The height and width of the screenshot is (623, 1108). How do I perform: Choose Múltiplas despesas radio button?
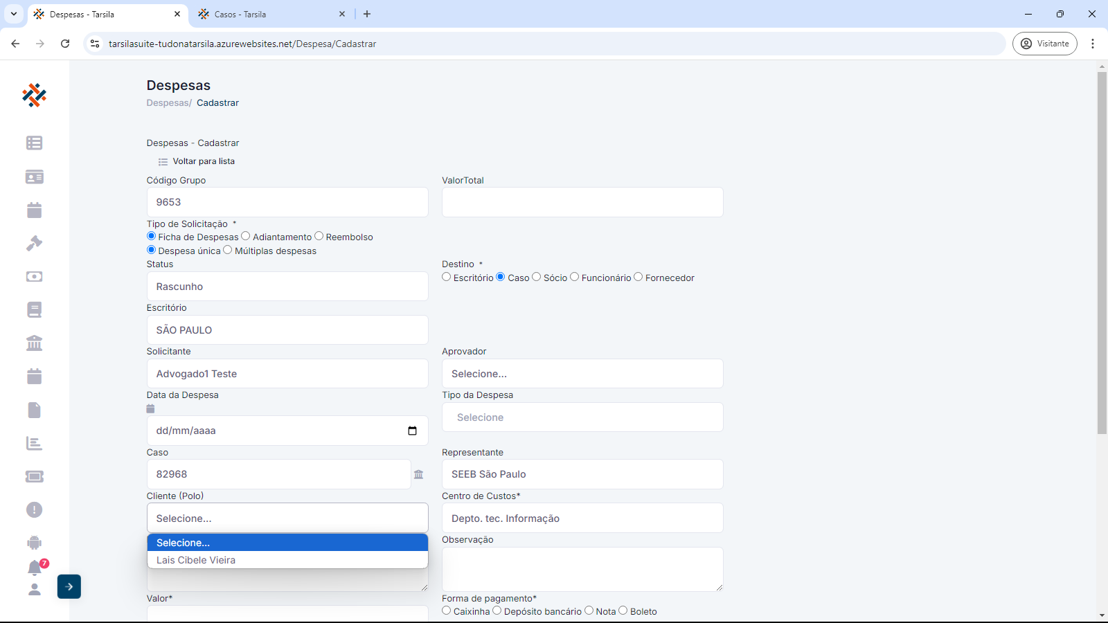click(228, 250)
